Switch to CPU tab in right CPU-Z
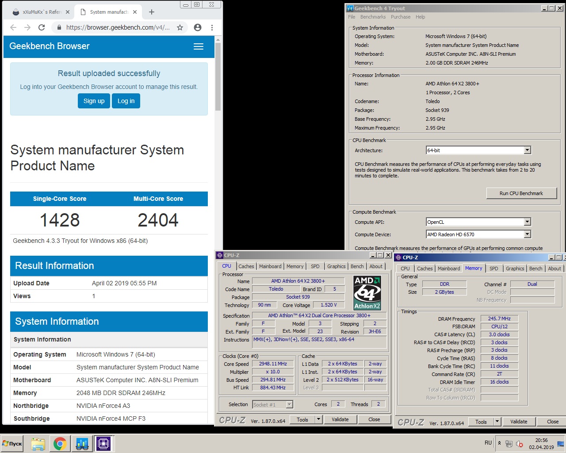 405,269
